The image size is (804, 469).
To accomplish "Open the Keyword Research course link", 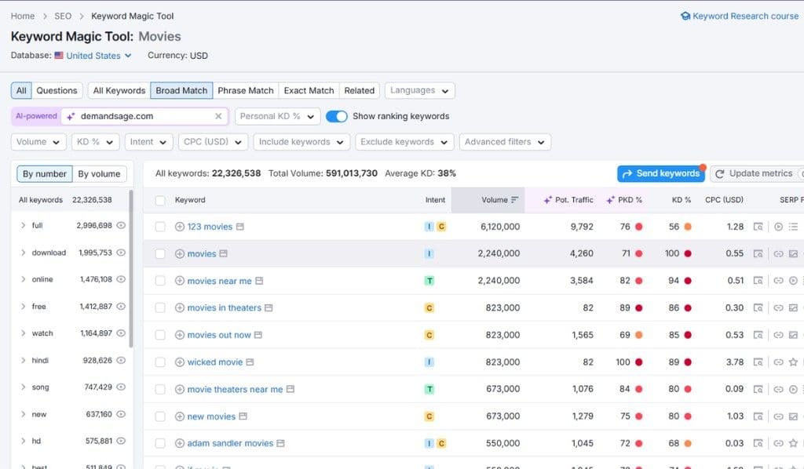I will (740, 16).
